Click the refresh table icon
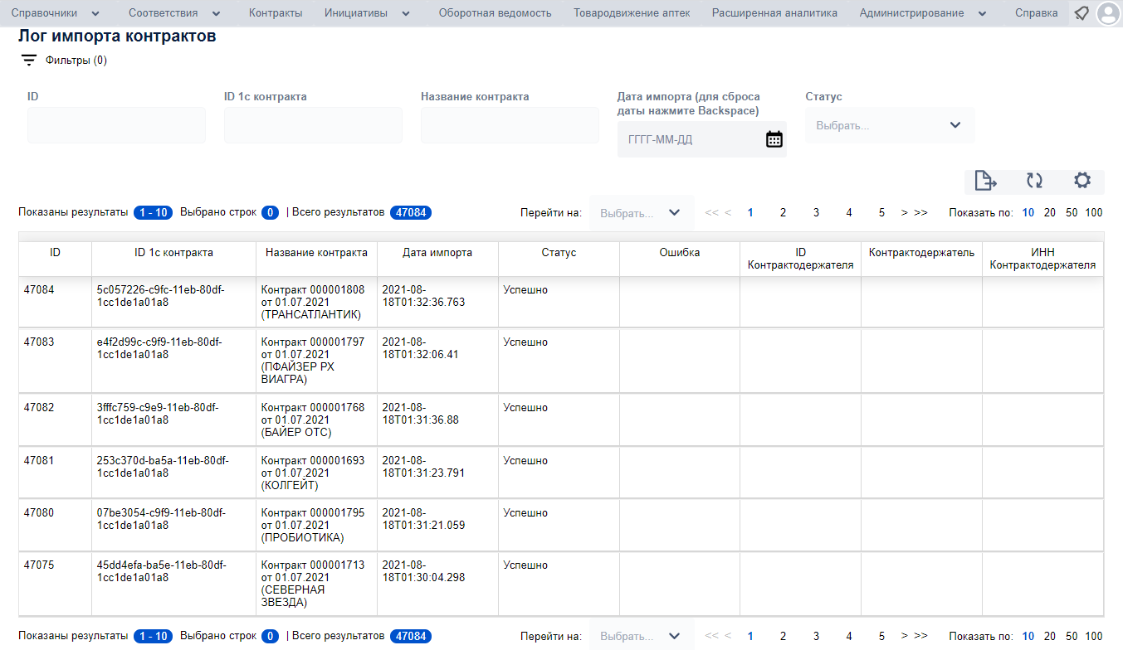Viewport: 1123px width, 650px height. click(x=1033, y=181)
